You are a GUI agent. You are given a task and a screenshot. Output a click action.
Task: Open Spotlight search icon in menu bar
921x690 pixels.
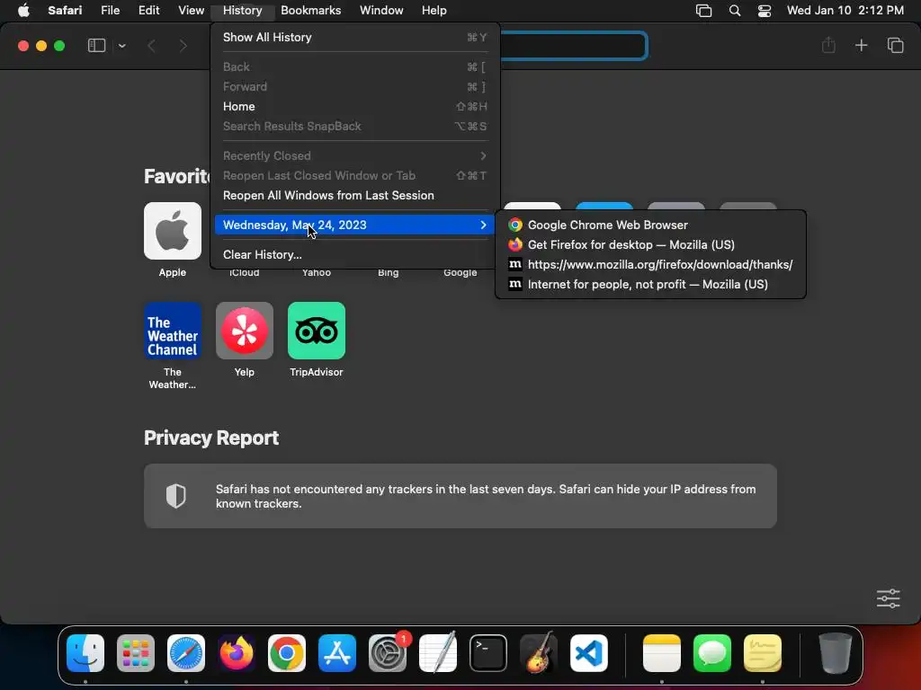point(734,11)
